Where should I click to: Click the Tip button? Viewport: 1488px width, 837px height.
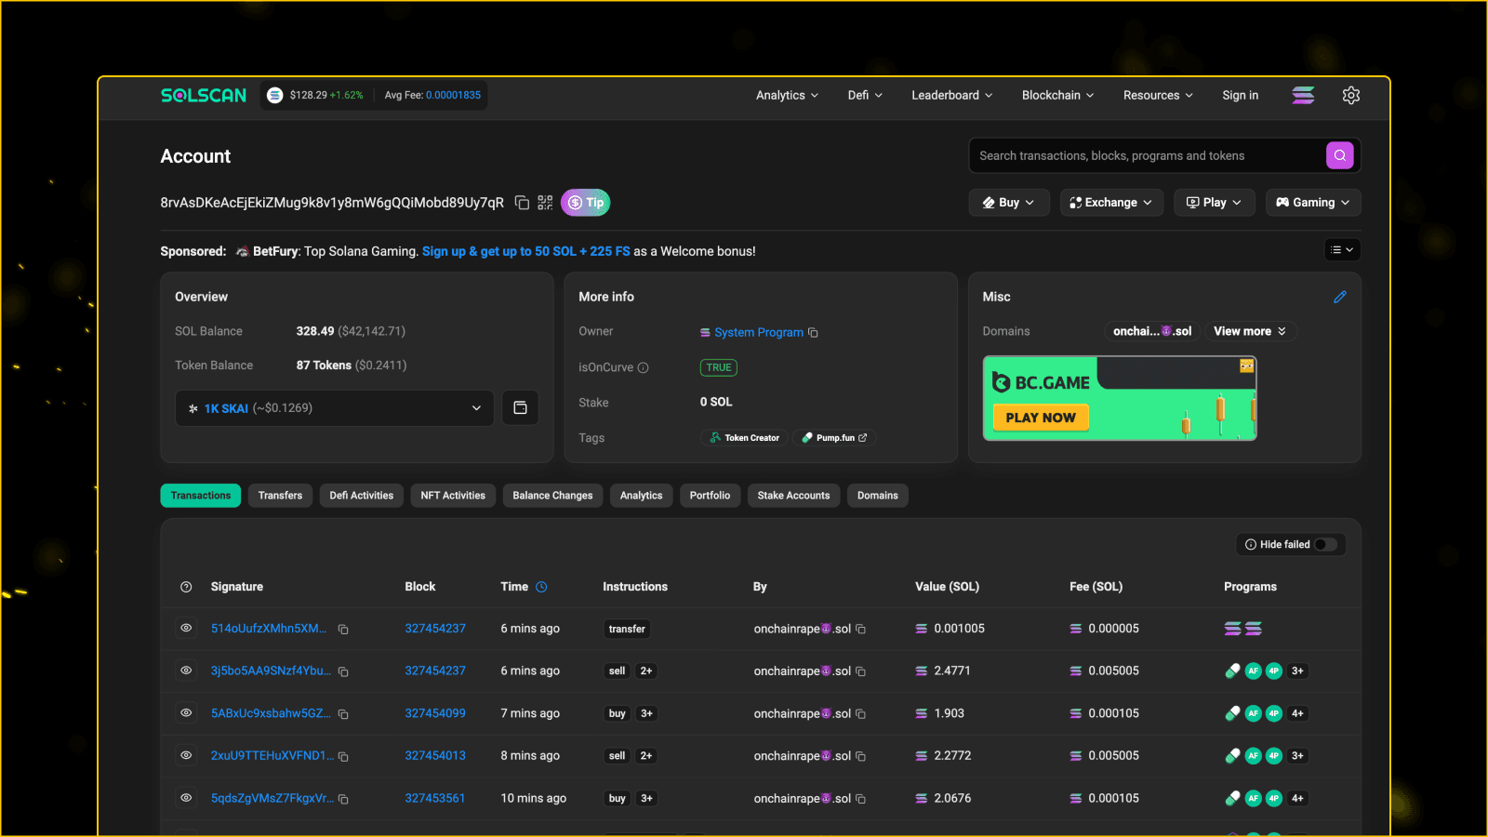coord(585,203)
